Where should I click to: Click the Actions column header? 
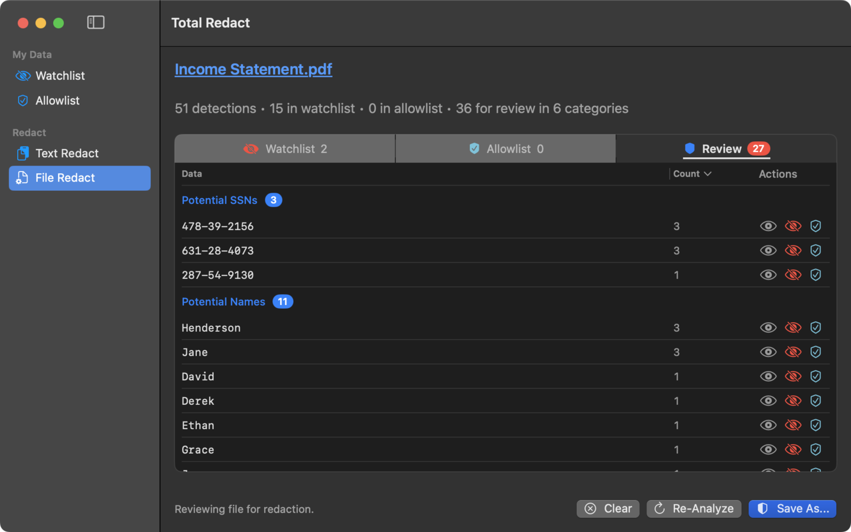pyautogui.click(x=778, y=174)
